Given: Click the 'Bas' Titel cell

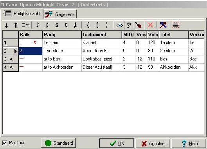Looking at the screenshot, I should click(x=174, y=59).
